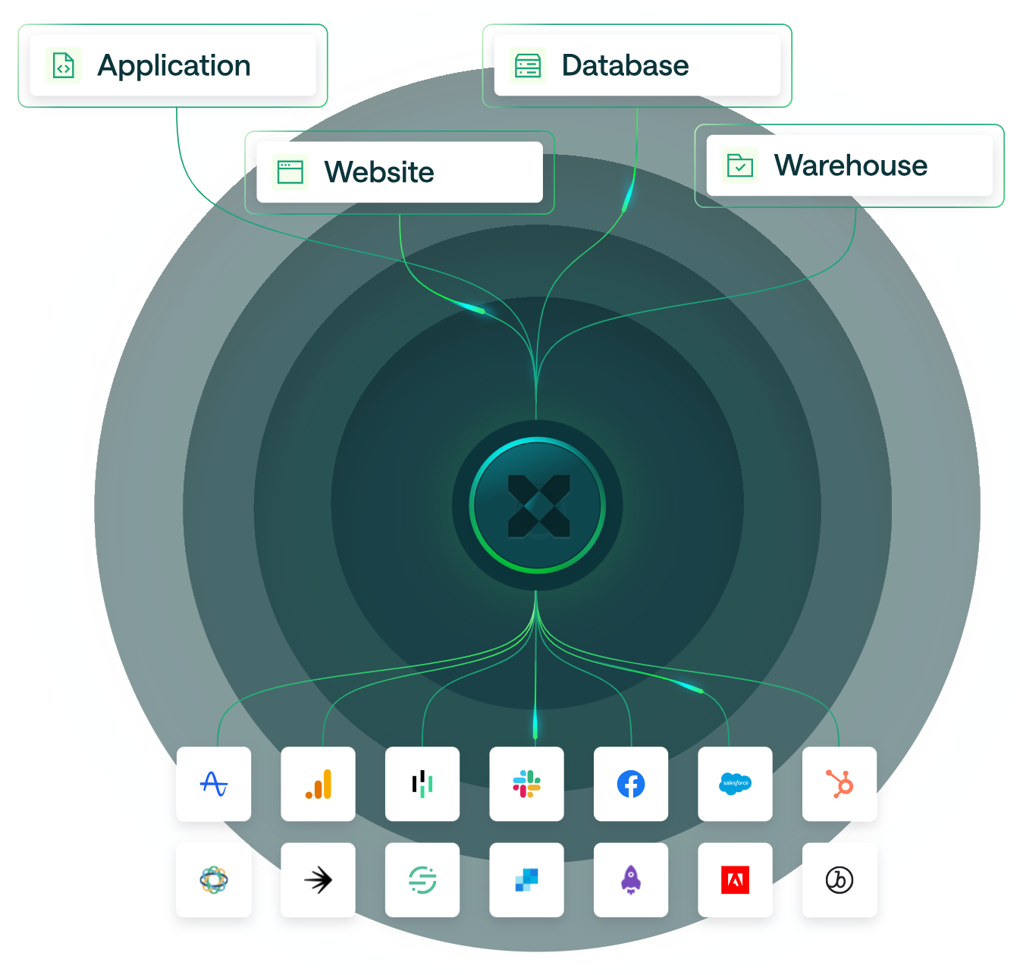Select the black arrow logo tile
The image size is (1020, 975).
click(318, 880)
